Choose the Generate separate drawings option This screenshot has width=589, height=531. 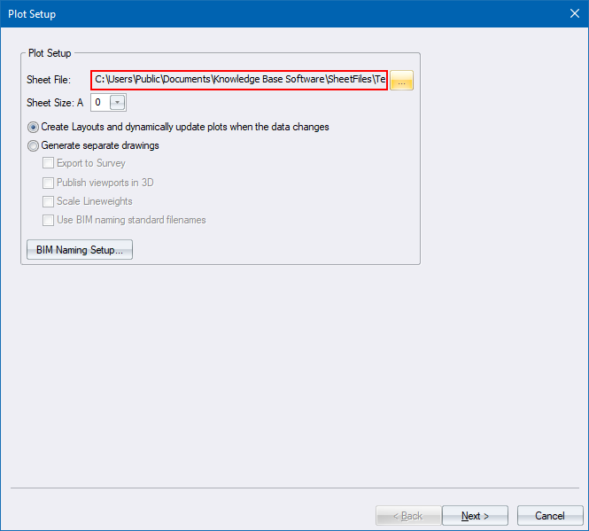[34, 145]
